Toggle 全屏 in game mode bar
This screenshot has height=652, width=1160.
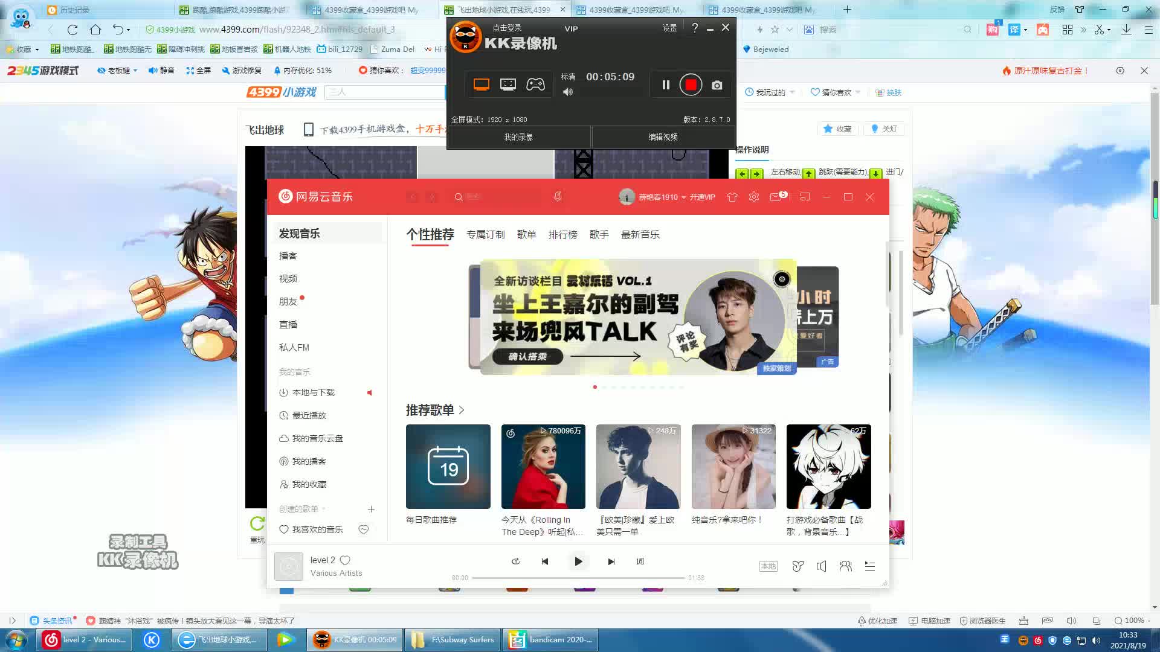198,71
